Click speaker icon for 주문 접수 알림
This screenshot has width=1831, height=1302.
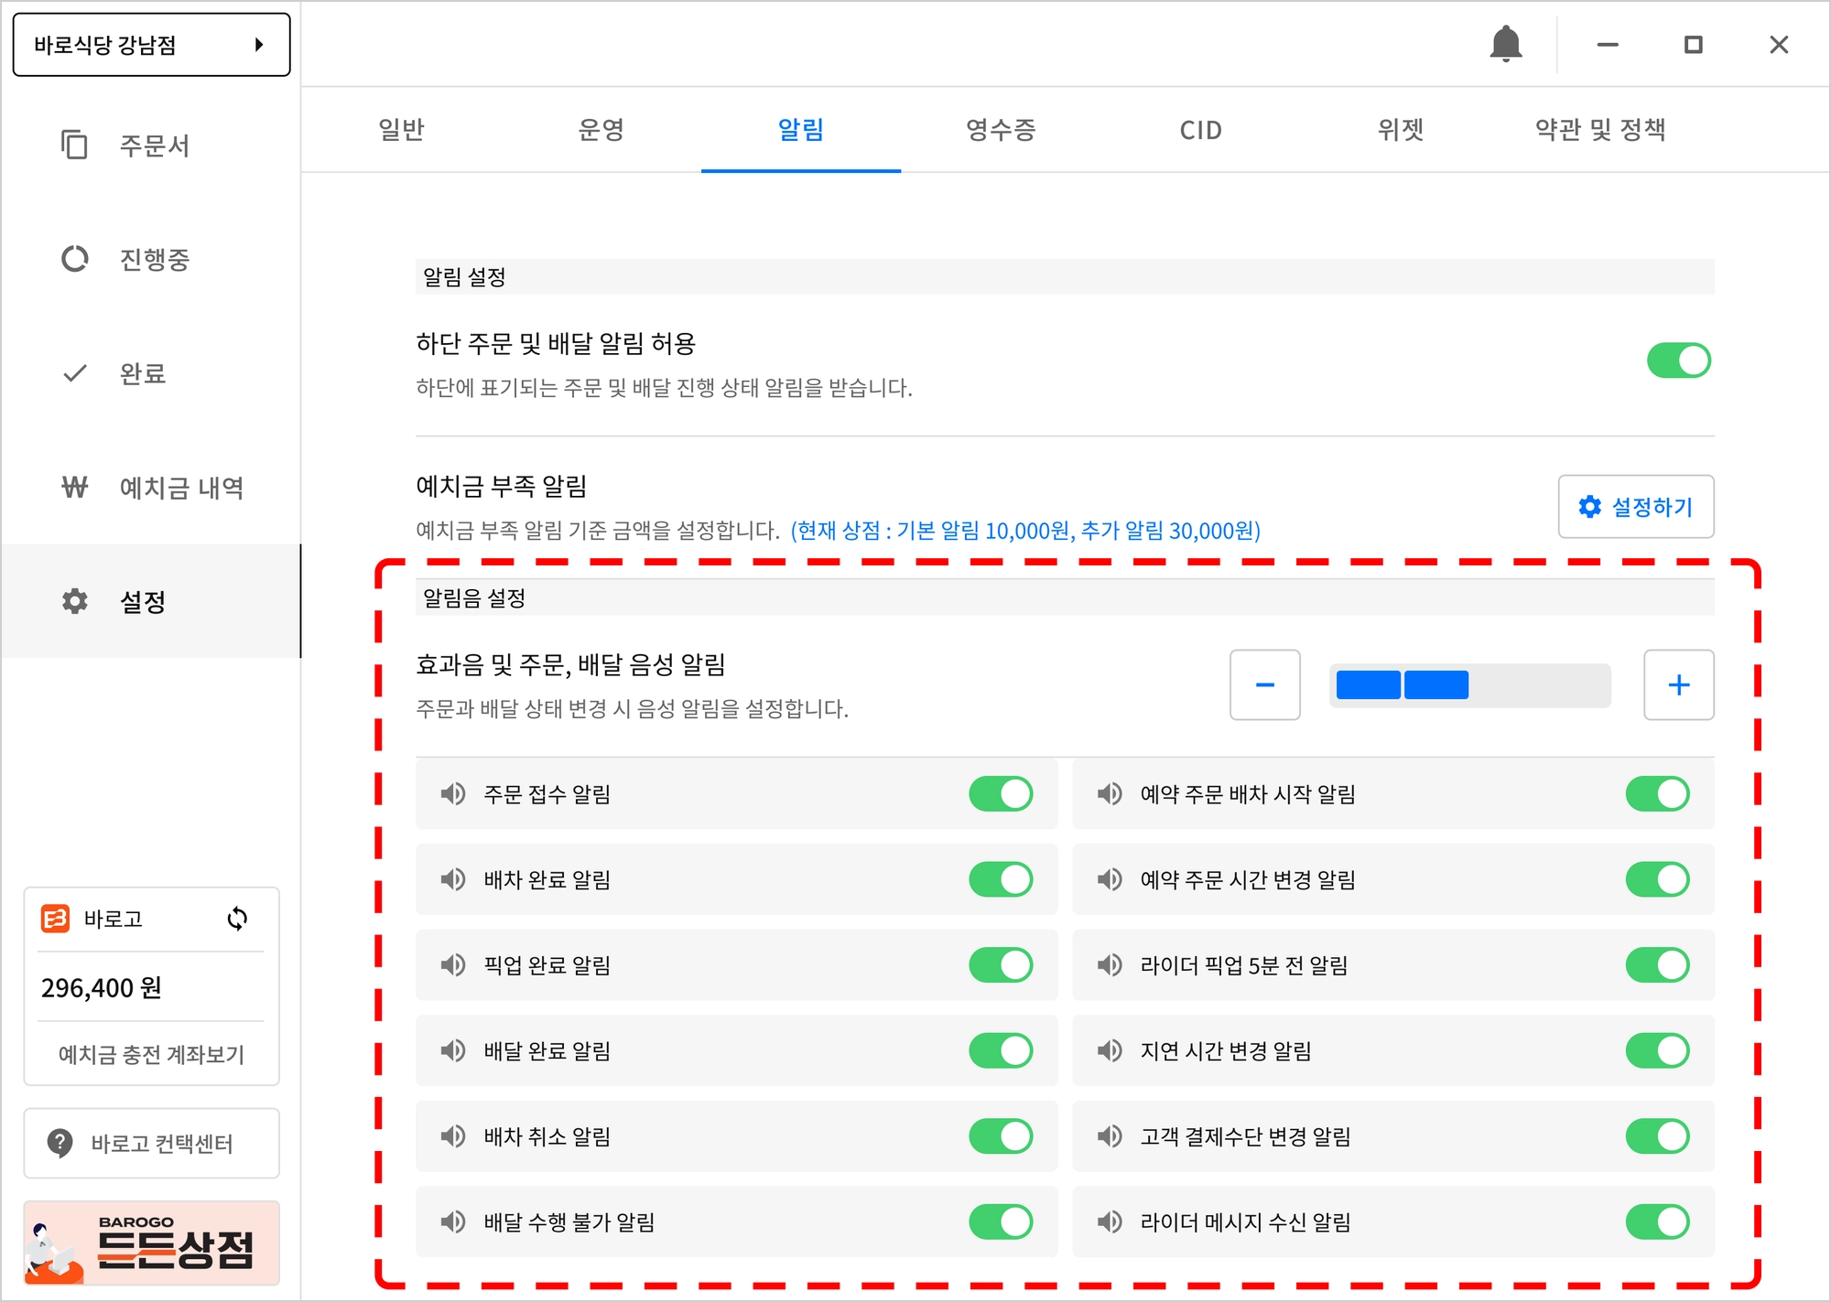click(x=453, y=793)
